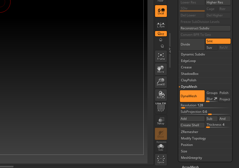Expand the Crease section
The image size is (239, 168).
(205, 67)
